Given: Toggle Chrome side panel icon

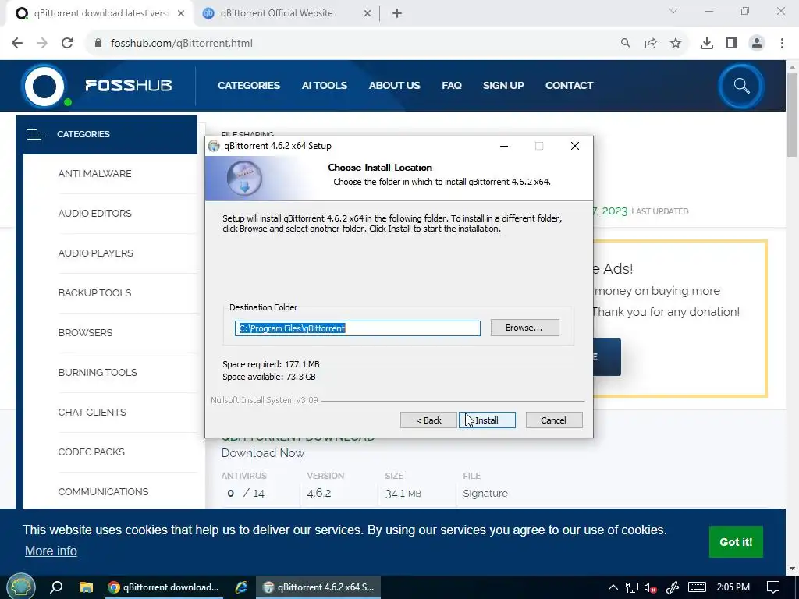Looking at the screenshot, I should pos(732,44).
